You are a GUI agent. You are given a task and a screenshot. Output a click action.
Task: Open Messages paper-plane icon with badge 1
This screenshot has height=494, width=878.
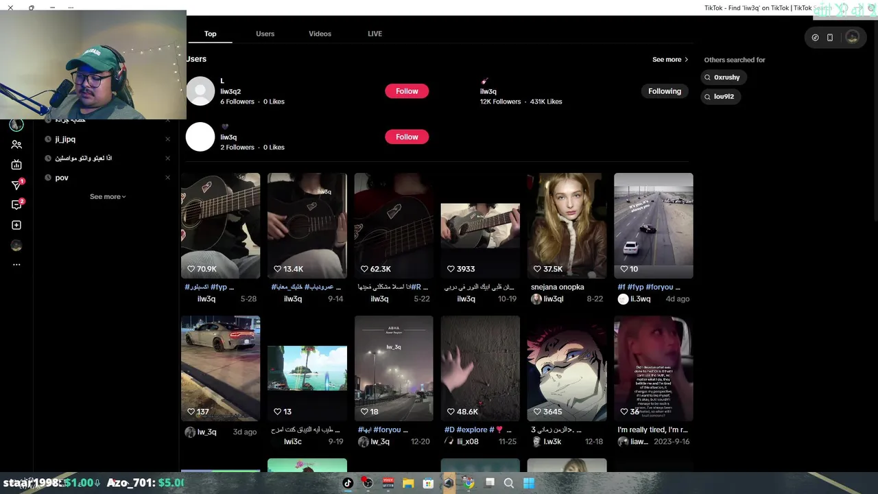16,185
